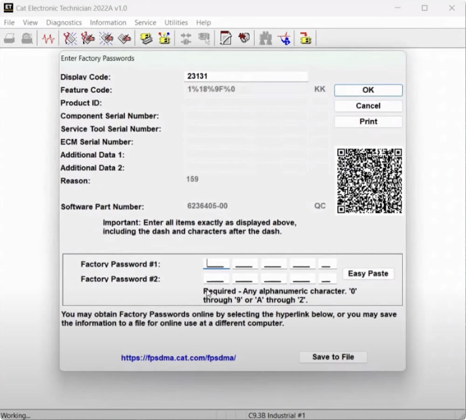This screenshot has width=466, height=420.
Task: Open the Status Tool waveform icon
Action: (x=48, y=38)
